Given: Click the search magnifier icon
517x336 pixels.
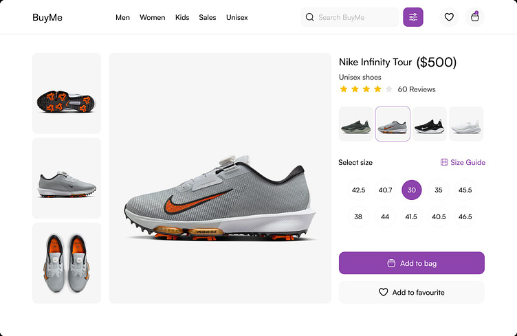Looking at the screenshot, I should pyautogui.click(x=309, y=17).
